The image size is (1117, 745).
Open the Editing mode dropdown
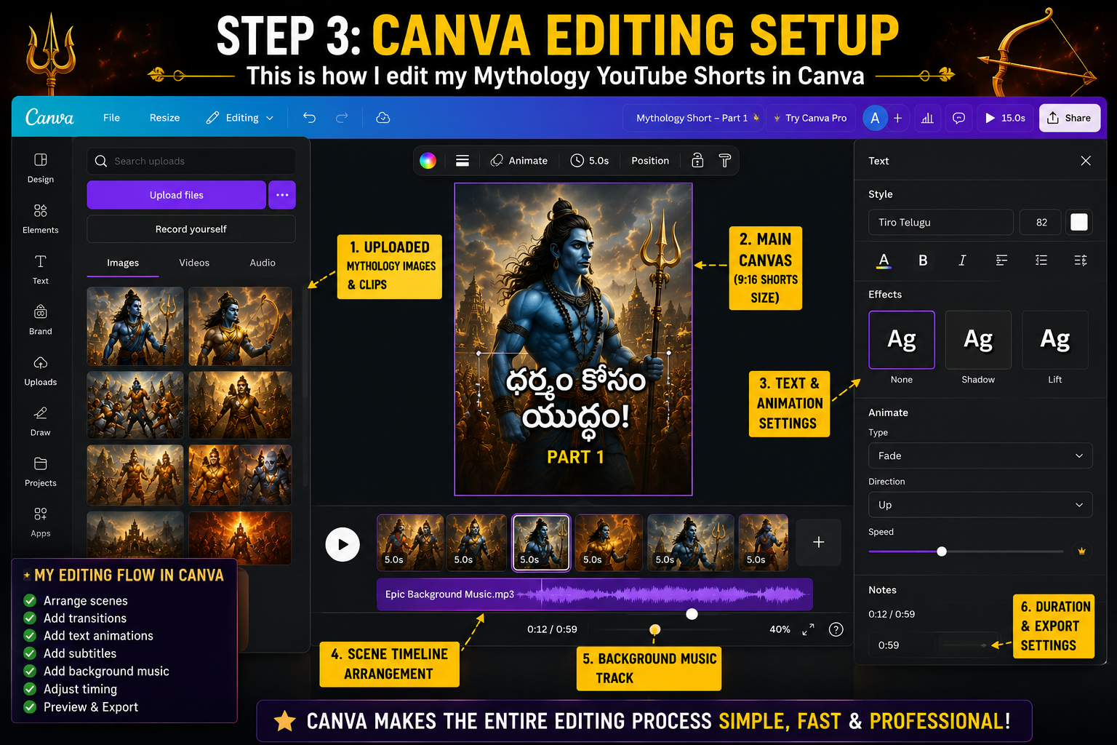tap(240, 118)
